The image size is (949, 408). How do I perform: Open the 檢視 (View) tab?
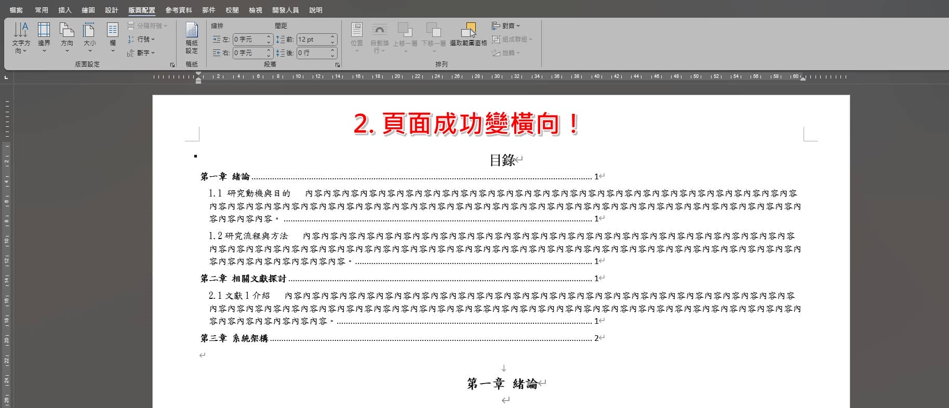coord(256,10)
